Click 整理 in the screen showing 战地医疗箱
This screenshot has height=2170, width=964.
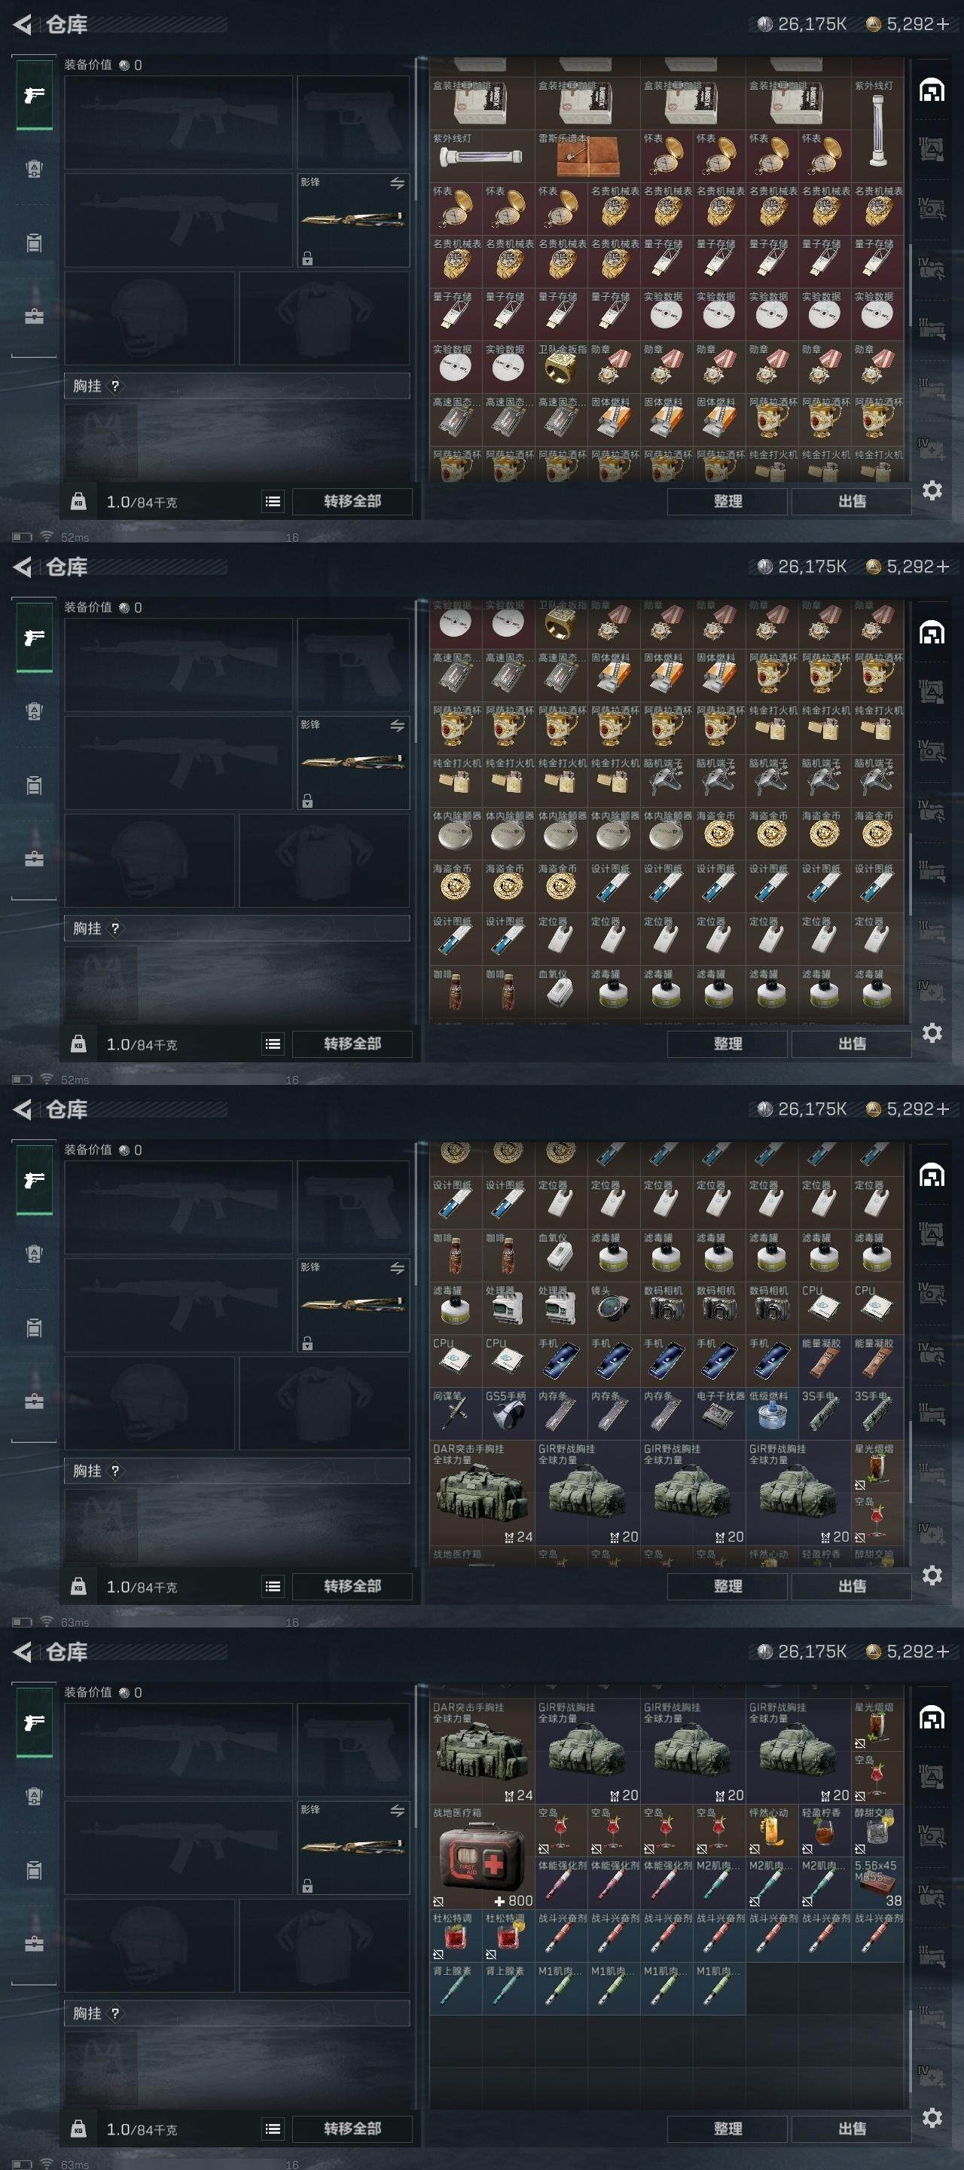coord(728,2128)
